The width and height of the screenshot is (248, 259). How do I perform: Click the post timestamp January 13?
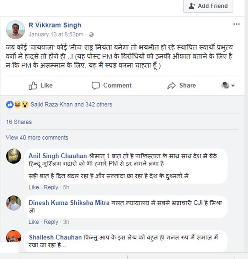tap(56, 34)
